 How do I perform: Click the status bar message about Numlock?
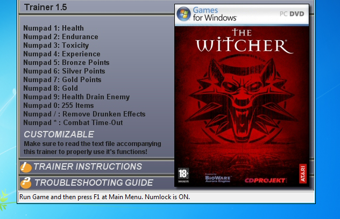(104, 197)
